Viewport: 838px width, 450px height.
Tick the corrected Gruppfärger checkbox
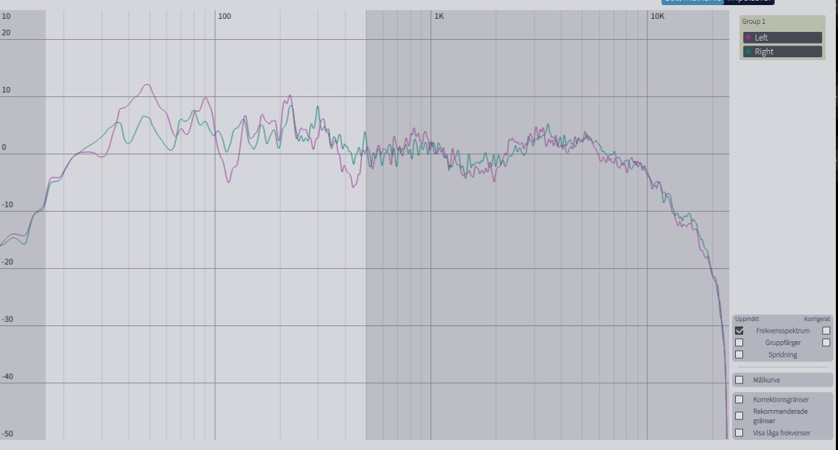(826, 343)
